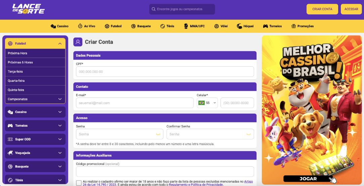Click the Vaquejada horse icon
The height and width of the screenshot is (186, 364).
click(10, 153)
